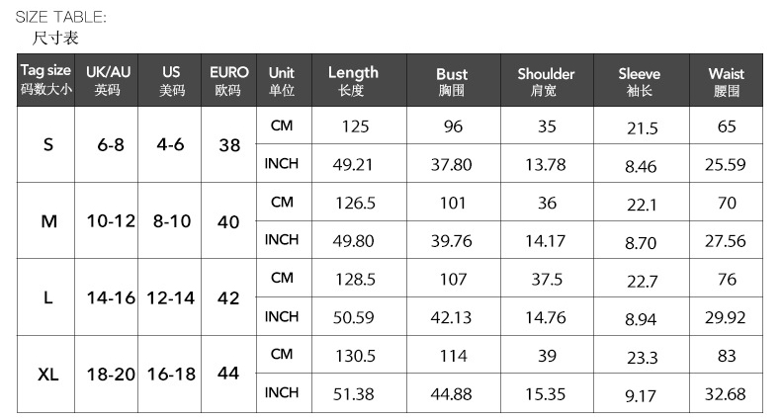Click the US 12-14 size cell
This screenshot has width=781, height=420.
tap(170, 297)
